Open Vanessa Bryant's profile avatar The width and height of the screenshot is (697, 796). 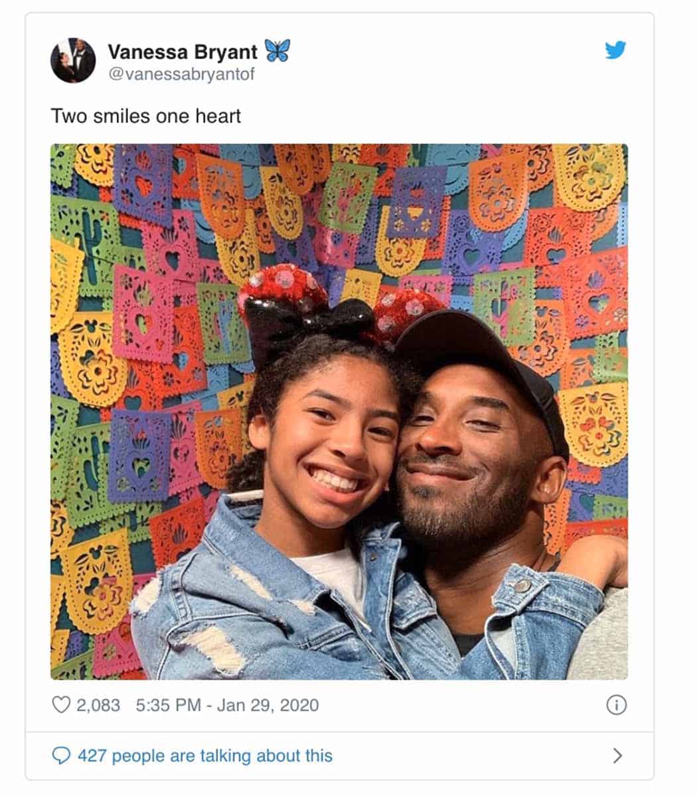click(73, 60)
